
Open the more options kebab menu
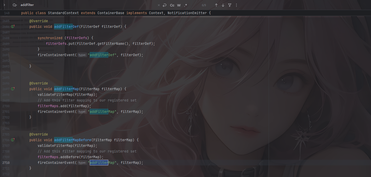tap(236, 5)
